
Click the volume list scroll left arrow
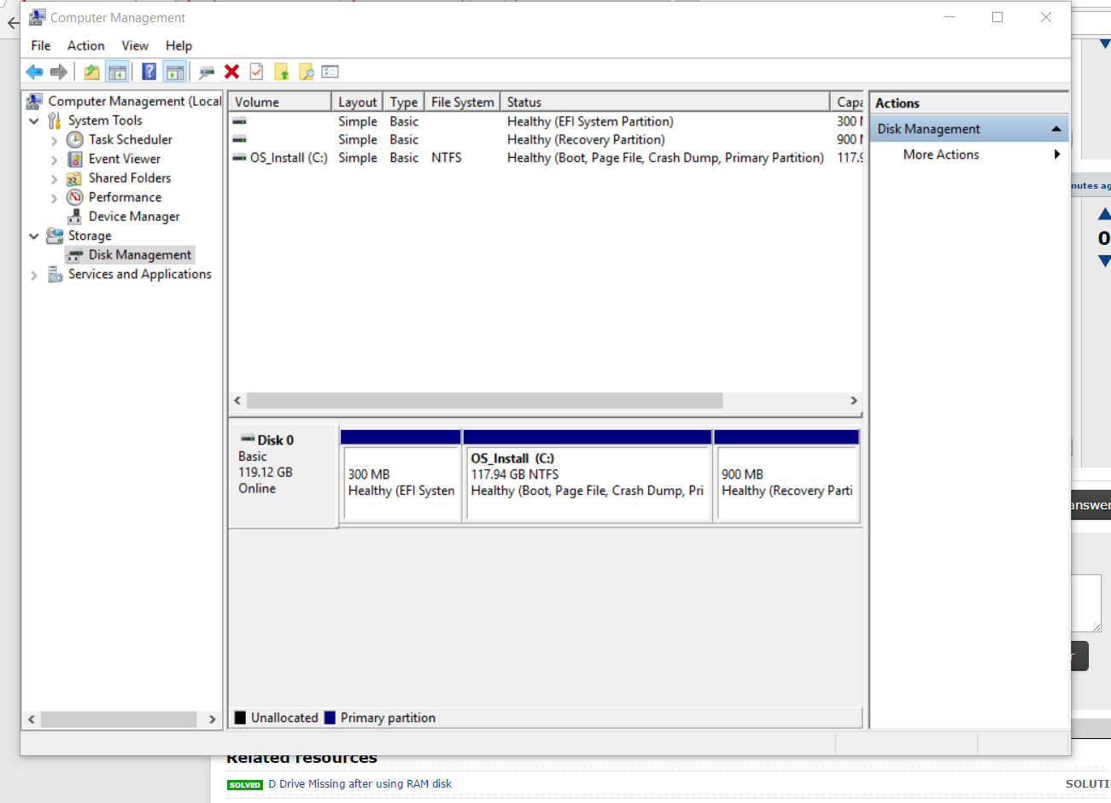237,401
